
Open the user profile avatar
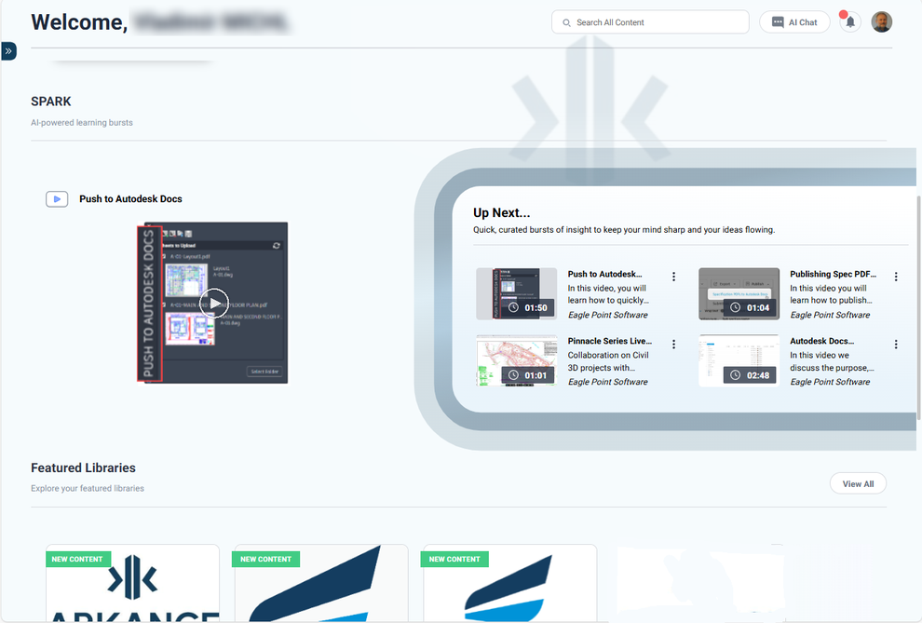(x=881, y=21)
